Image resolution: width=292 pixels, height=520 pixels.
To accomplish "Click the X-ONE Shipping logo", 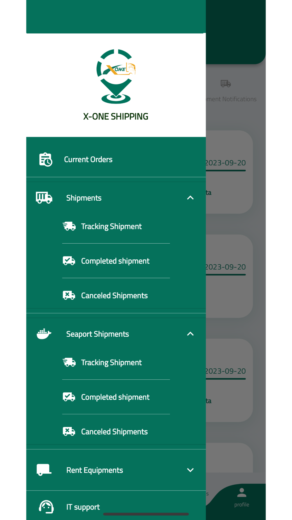I will pyautogui.click(x=116, y=76).
